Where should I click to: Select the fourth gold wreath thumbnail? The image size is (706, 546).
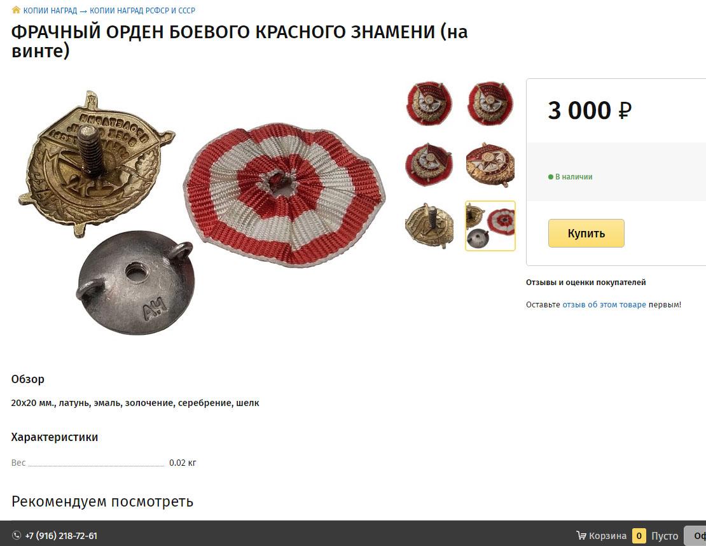pyautogui.click(x=490, y=164)
